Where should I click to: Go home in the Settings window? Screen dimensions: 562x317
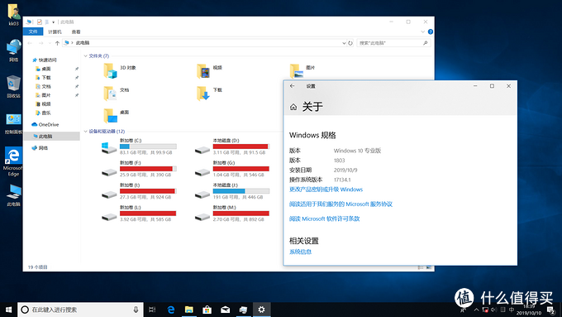click(x=293, y=107)
